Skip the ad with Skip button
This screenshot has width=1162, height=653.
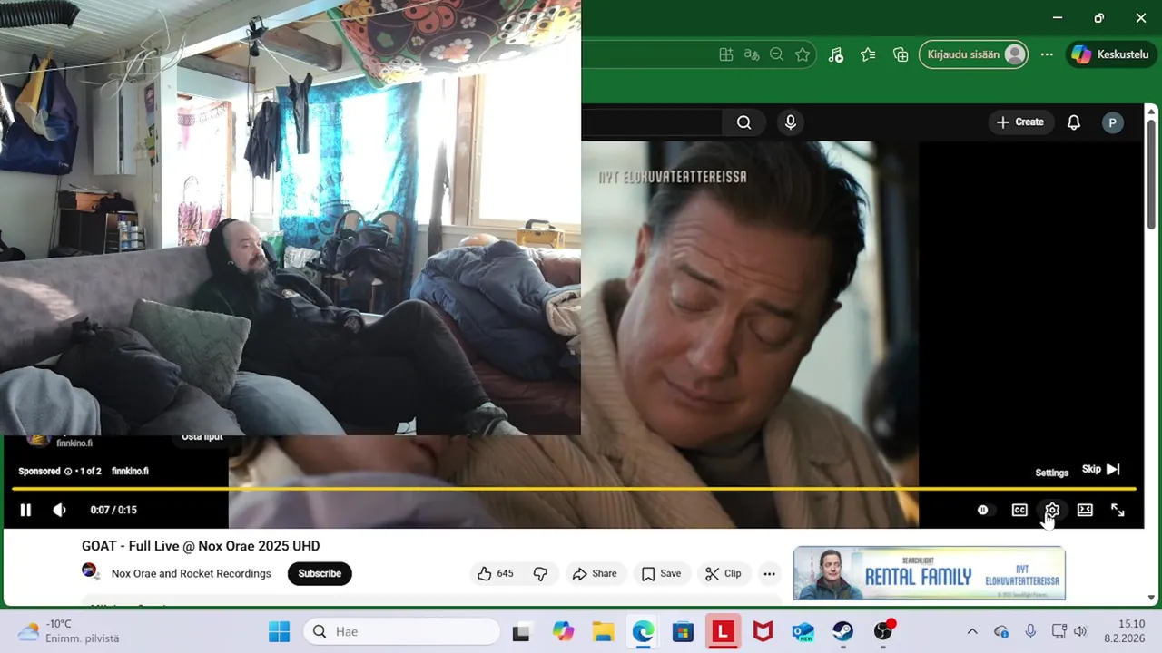[1100, 470]
